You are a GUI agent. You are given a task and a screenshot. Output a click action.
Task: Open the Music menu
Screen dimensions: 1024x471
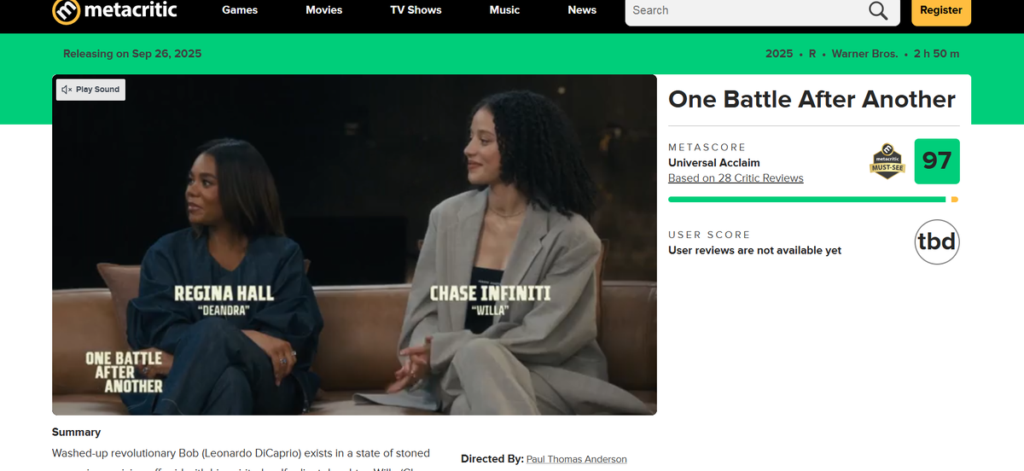click(x=504, y=10)
